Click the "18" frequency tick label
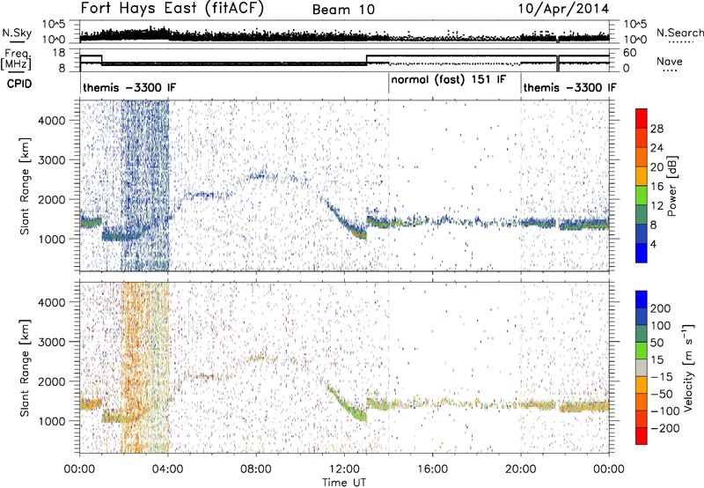 click(58, 53)
